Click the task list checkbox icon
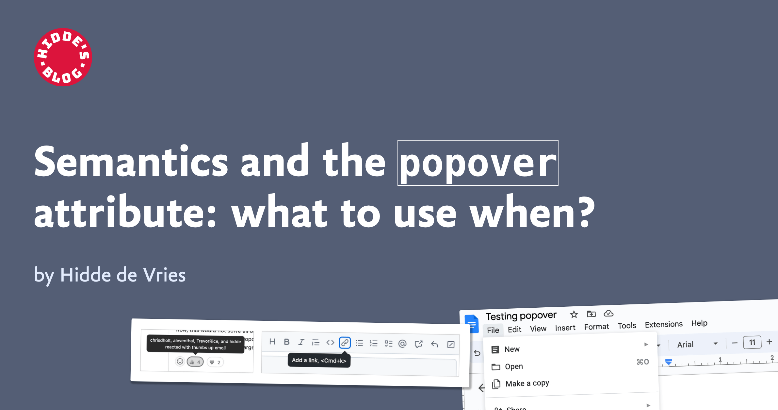The height and width of the screenshot is (410, 778). click(388, 343)
